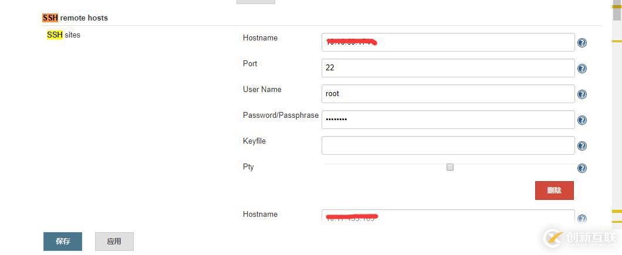Click the 创新互联 watermark logo
This screenshot has width=622, height=255.
click(579, 238)
